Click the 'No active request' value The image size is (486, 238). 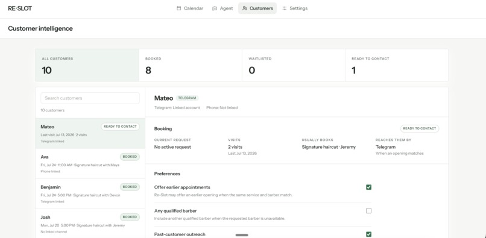click(x=172, y=147)
